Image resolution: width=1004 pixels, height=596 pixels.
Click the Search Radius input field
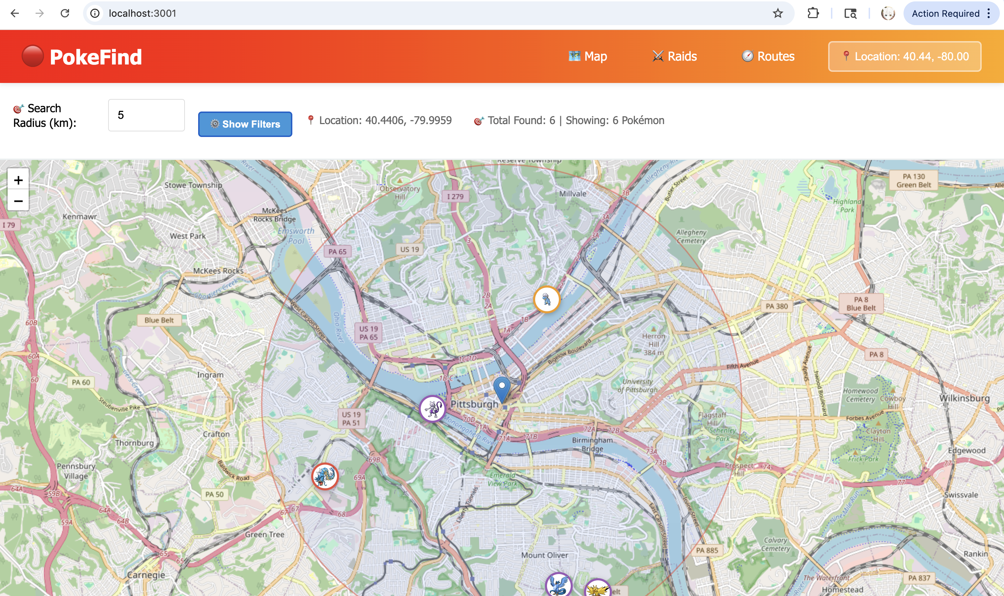[x=146, y=115]
